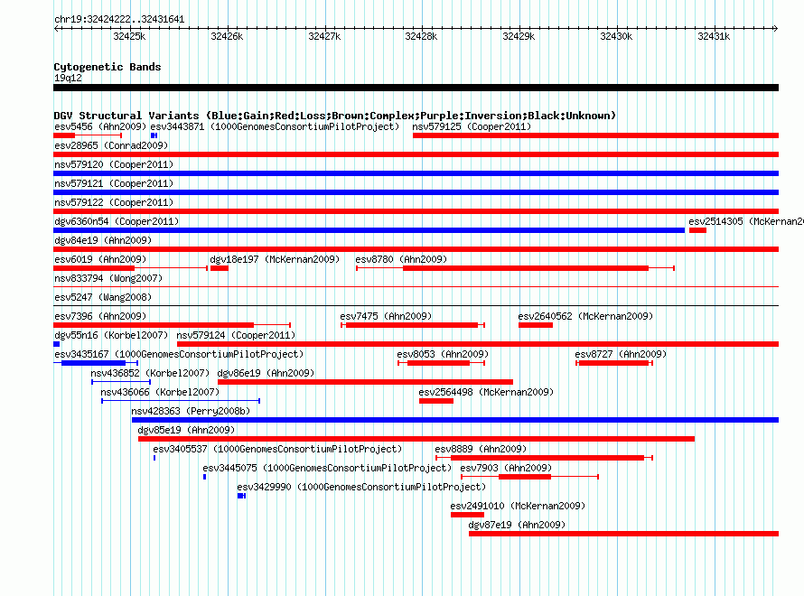Click the 32425k ruler tick label
Screen dimensions: 804x596
pos(129,36)
